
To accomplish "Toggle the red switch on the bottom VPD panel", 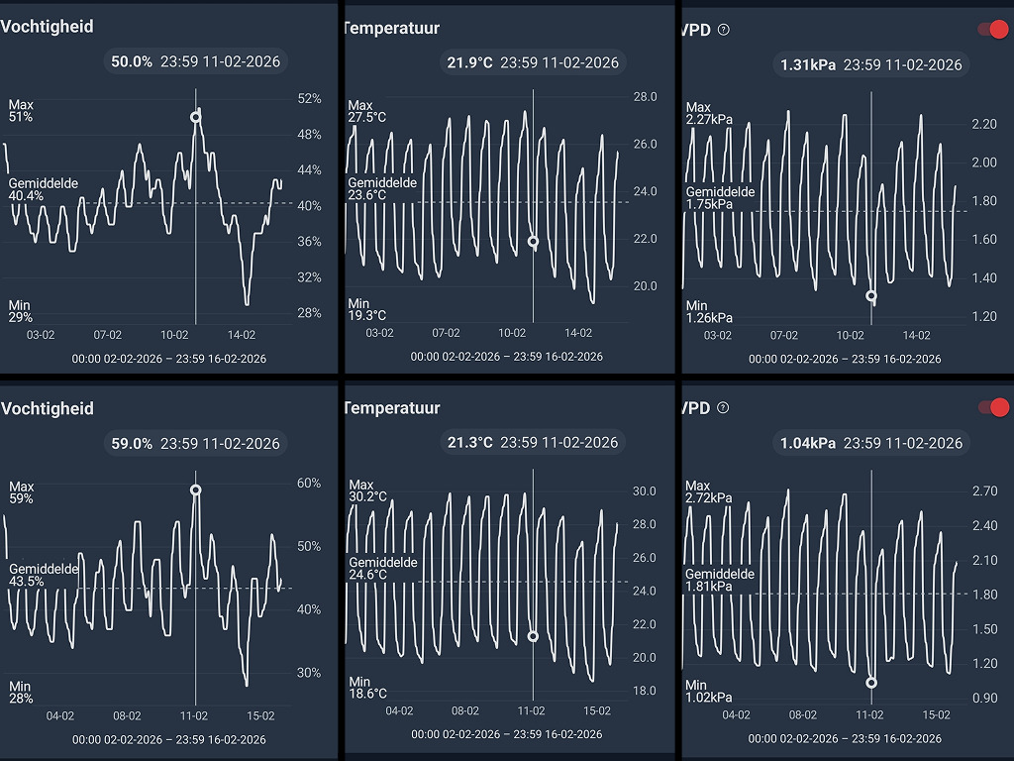I will (992, 407).
